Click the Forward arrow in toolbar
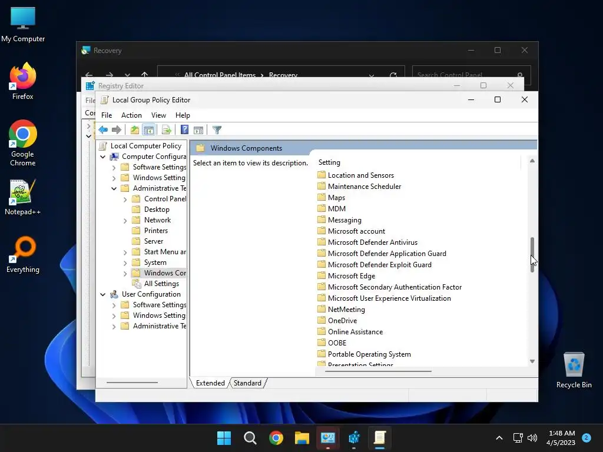The width and height of the screenshot is (603, 452). 117,130
